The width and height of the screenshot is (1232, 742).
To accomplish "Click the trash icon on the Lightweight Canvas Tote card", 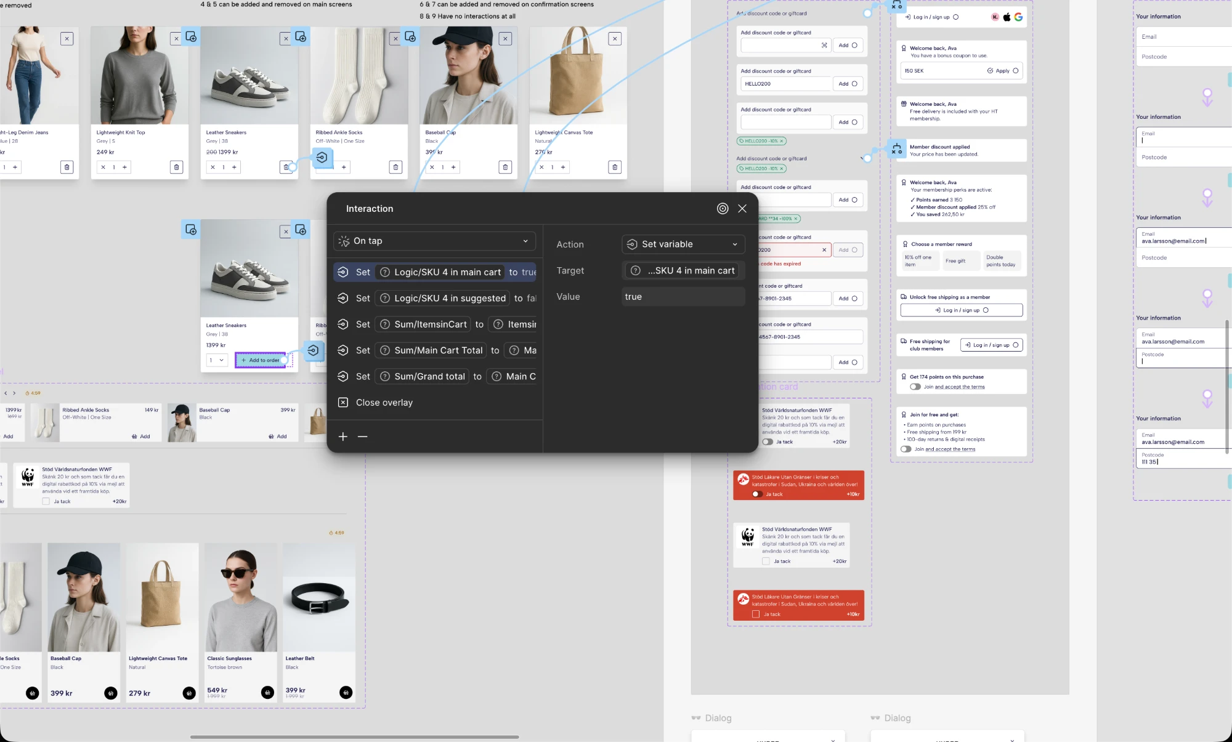I will [x=615, y=167].
